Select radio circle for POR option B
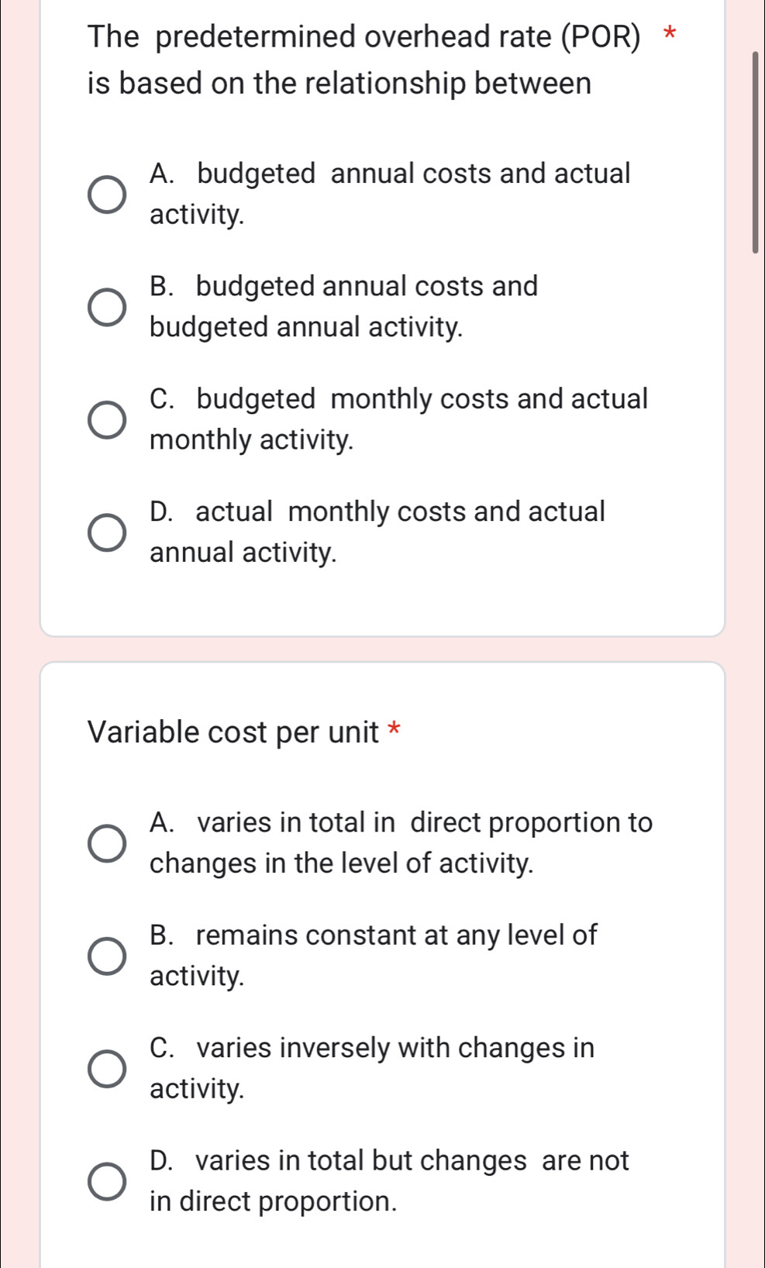This screenshot has width=765, height=1268. [x=106, y=307]
